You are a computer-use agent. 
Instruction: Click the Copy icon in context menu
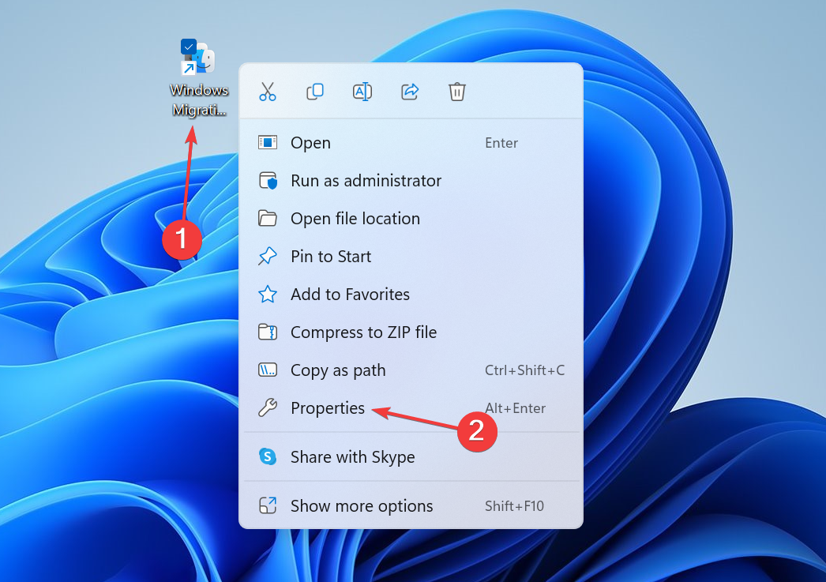tap(315, 92)
